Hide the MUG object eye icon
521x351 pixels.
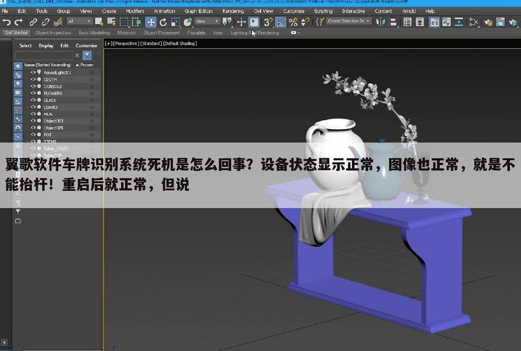tap(33, 114)
